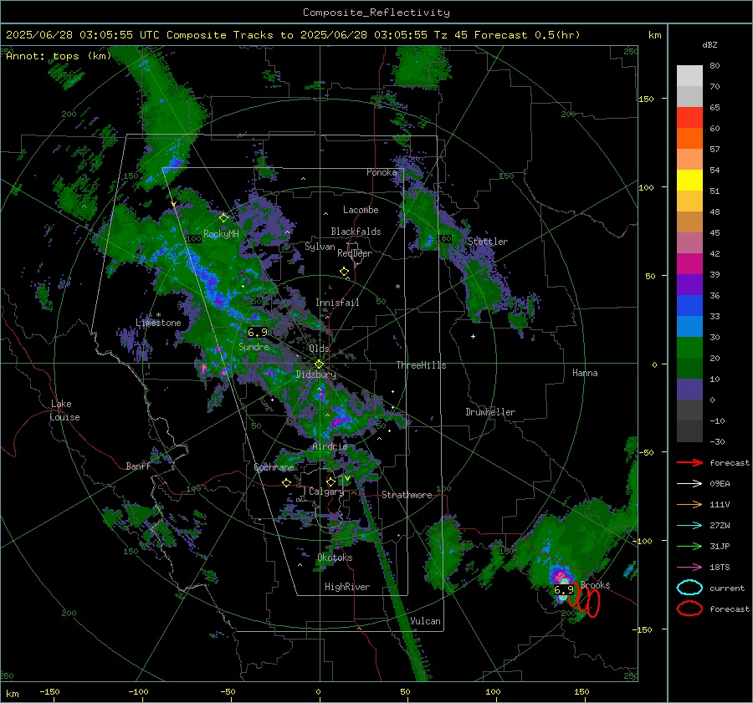This screenshot has height=703, width=753.
Task: Click the Blackfalds city label
Action: pos(356,232)
